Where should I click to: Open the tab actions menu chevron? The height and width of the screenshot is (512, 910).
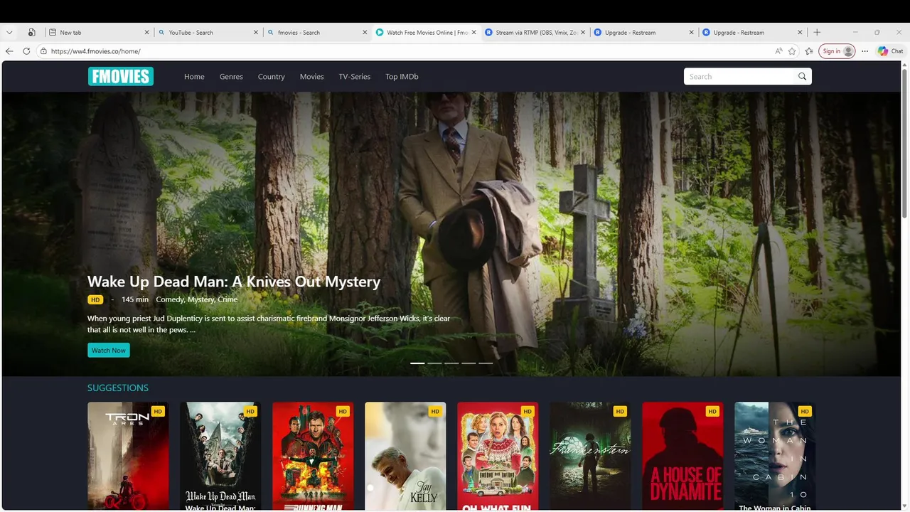click(x=9, y=32)
